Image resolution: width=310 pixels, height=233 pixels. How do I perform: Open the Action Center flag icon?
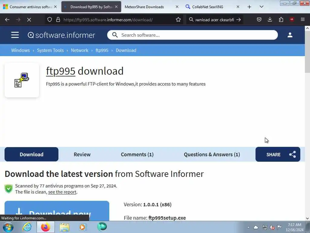pos(279,227)
